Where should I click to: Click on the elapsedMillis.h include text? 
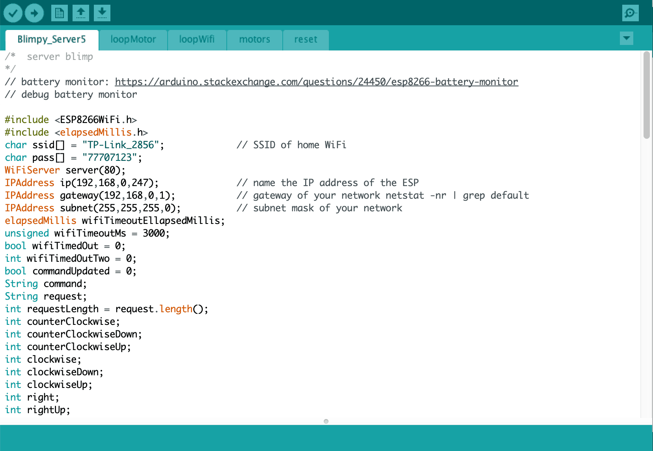tap(96, 132)
